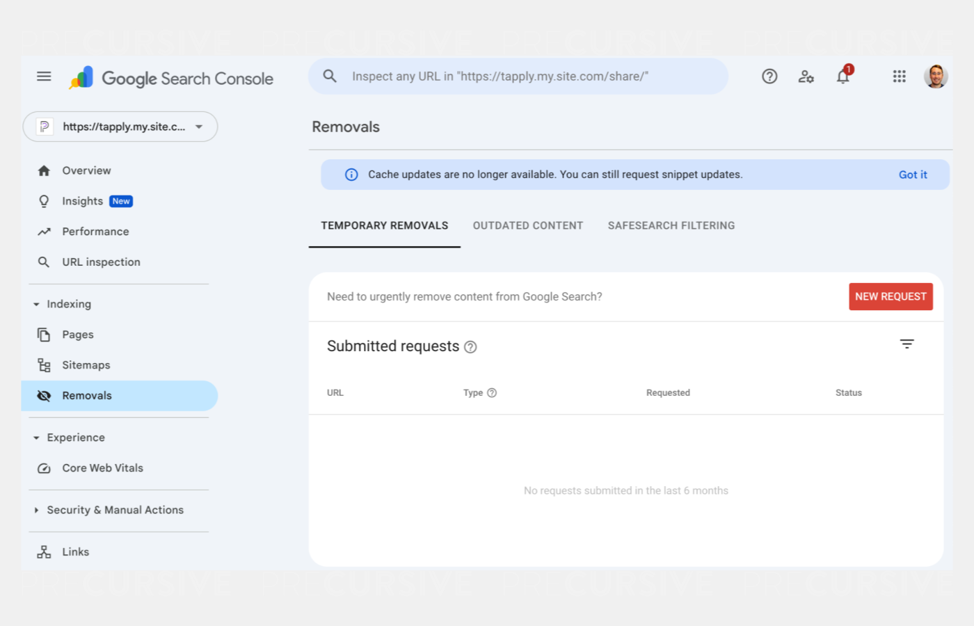Dismiss the cache notice with Got it

[x=913, y=175]
